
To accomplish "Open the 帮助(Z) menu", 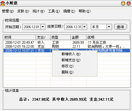I will (x=85, y=11).
